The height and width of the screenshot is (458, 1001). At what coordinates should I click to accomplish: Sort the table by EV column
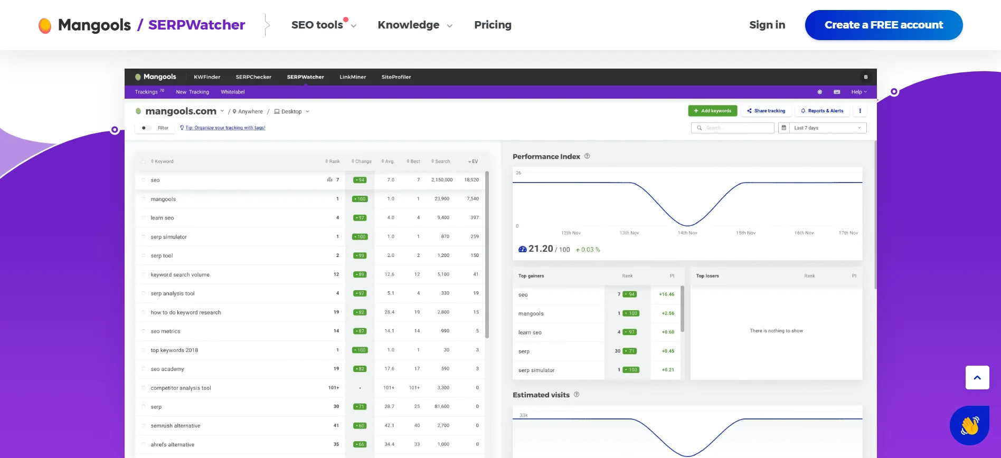(473, 161)
